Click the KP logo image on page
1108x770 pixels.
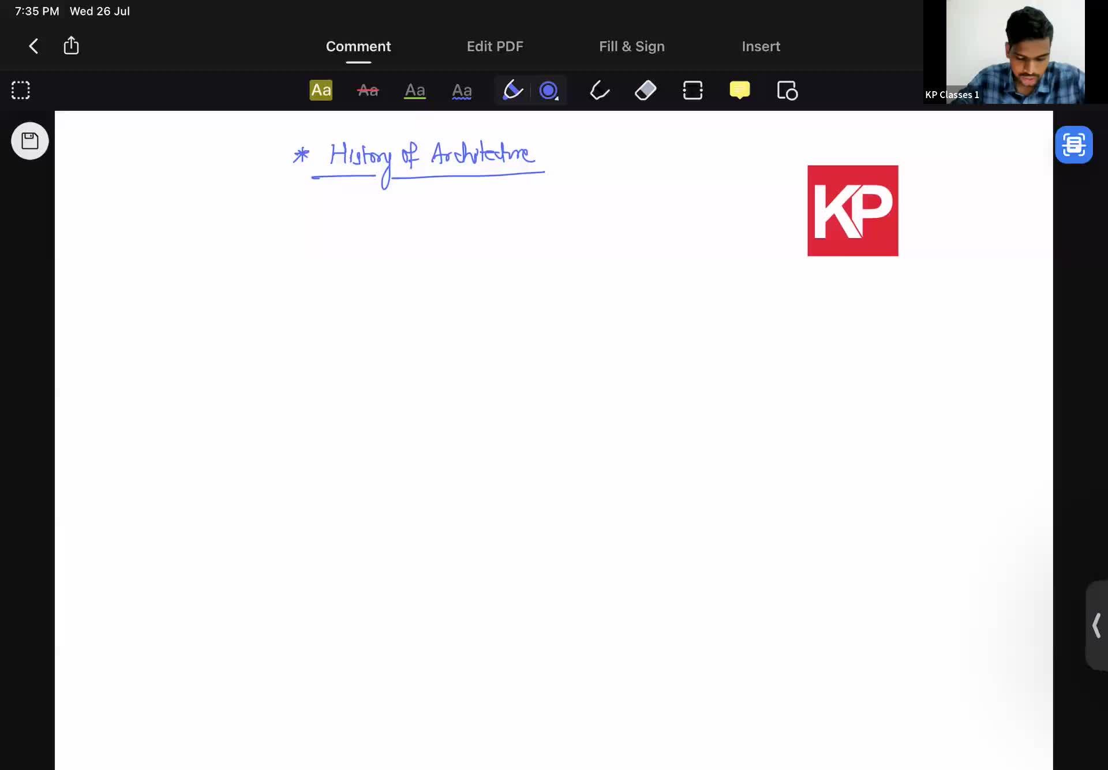[853, 211]
